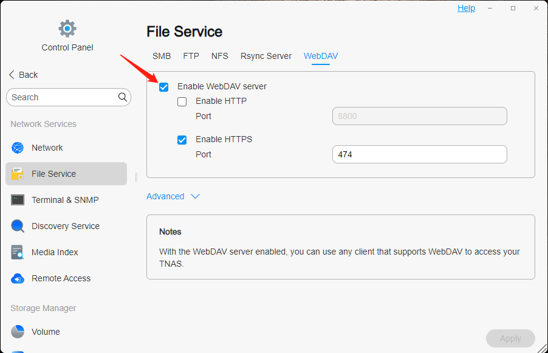548x353 pixels.
Task: Expand the Advanced section chevron
Action: 195,196
